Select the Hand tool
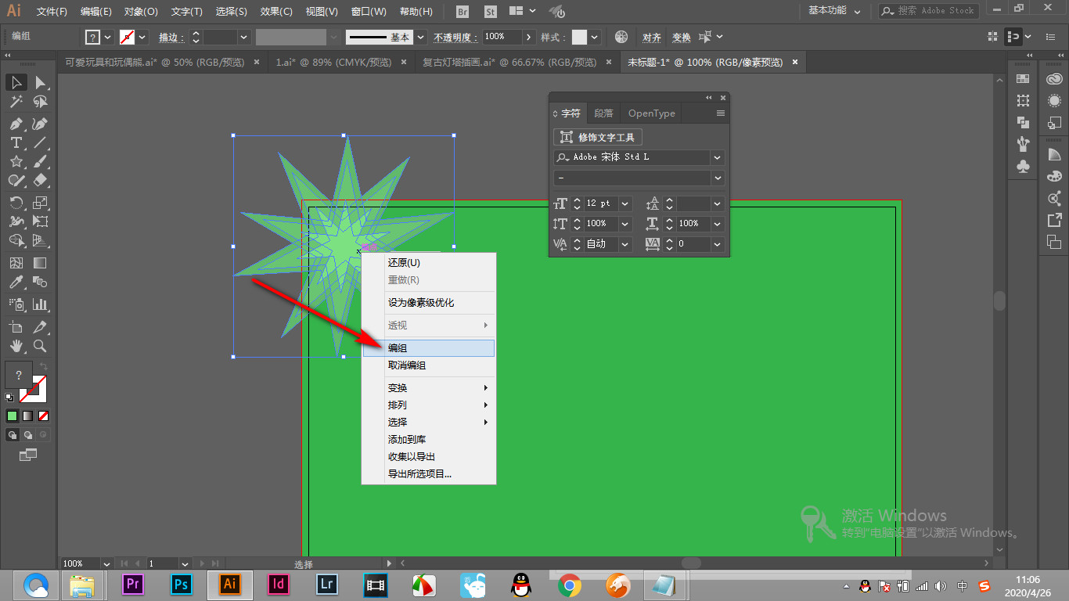Viewport: 1069px width, 601px height. 16,345
